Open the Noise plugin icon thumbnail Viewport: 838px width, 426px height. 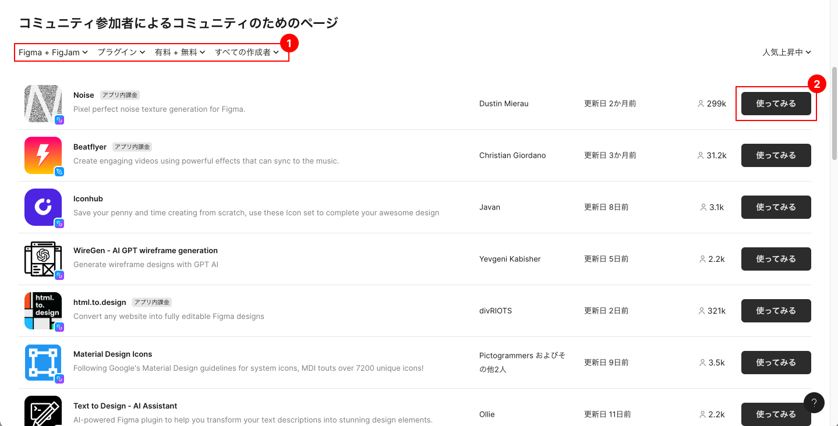[43, 104]
